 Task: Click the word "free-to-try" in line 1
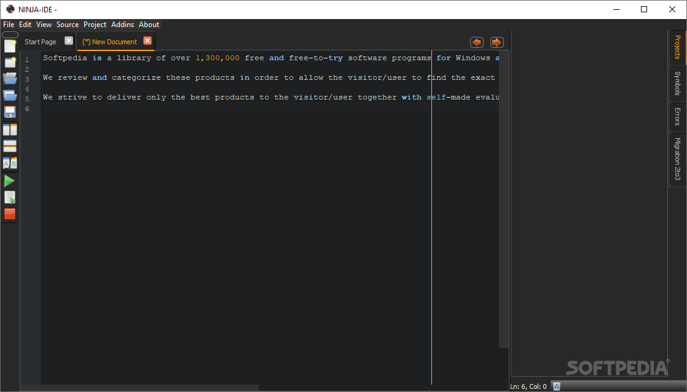[316, 58]
